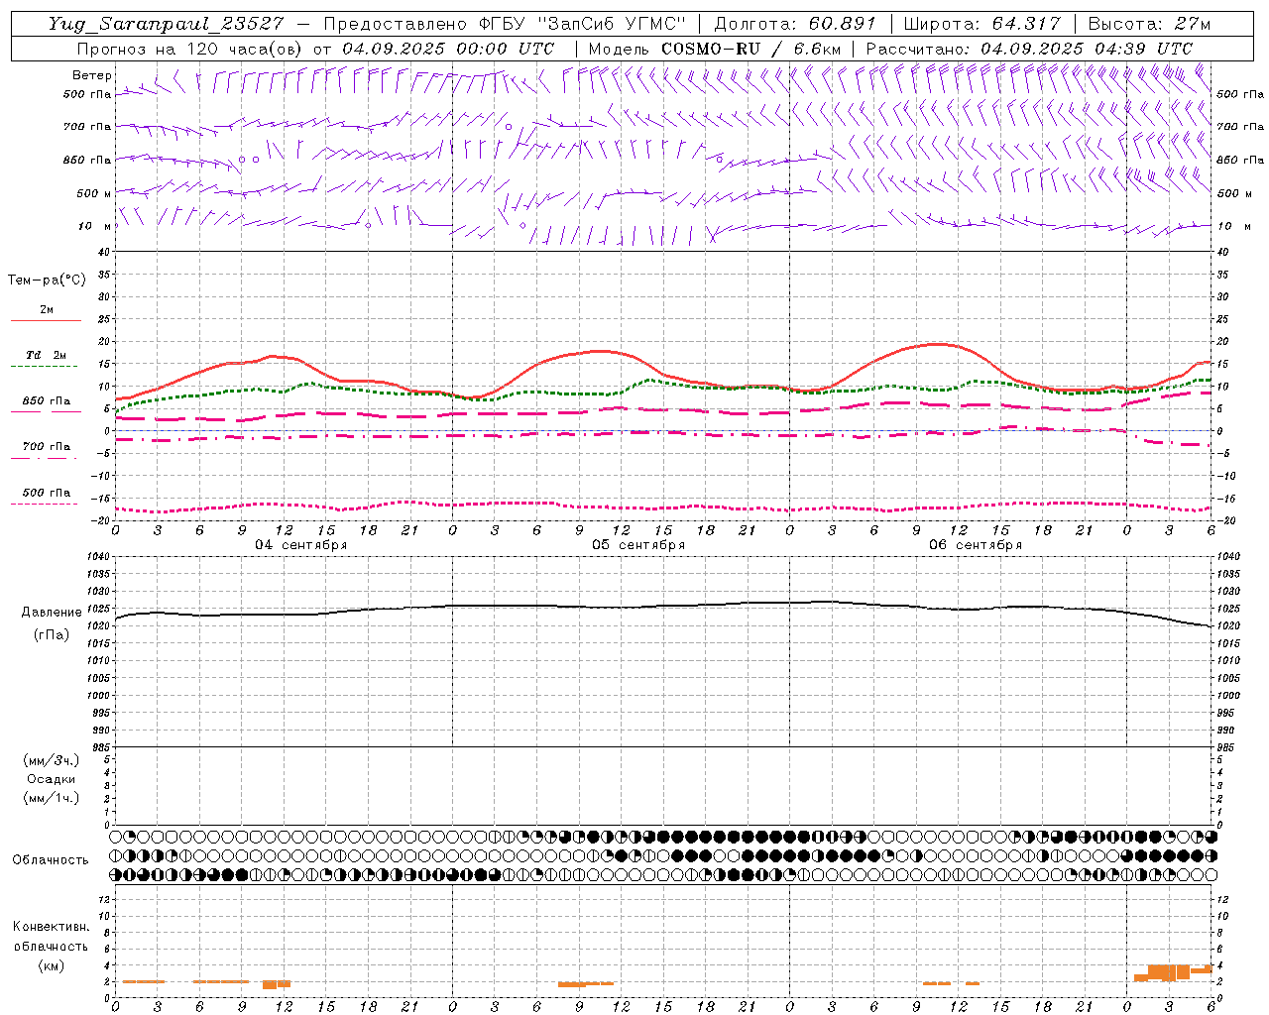Click the Давление pressure panel label
This screenshot has width=1269, height=1015.
tap(51, 613)
